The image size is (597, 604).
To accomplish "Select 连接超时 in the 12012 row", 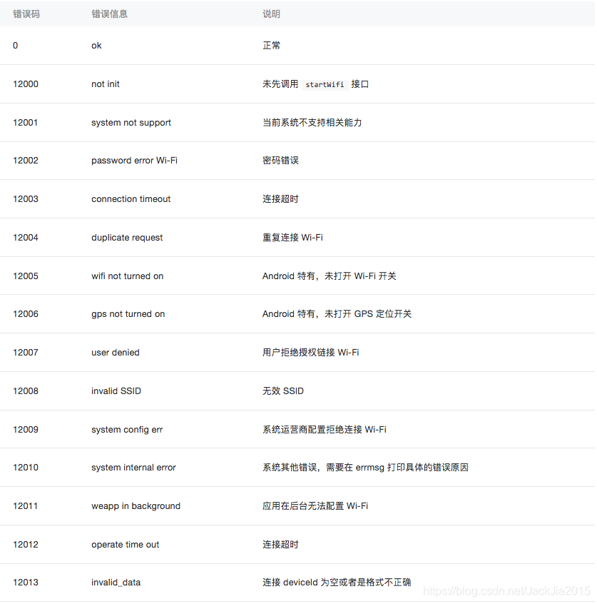I will 280,544.
